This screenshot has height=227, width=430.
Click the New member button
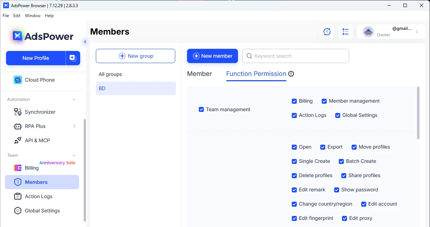[x=212, y=56]
